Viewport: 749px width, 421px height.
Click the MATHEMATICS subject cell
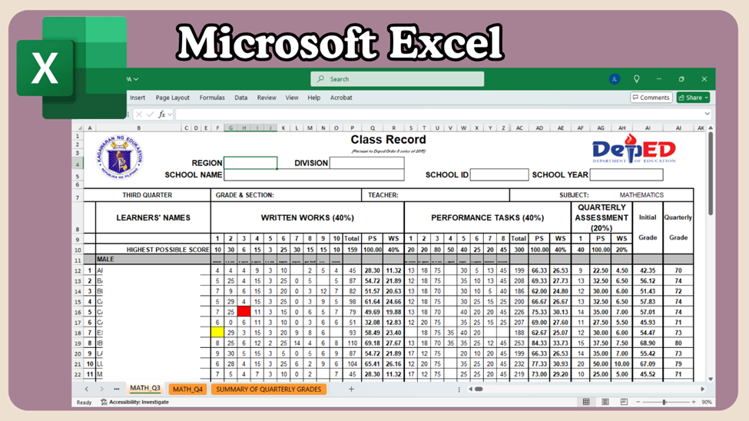(x=641, y=195)
